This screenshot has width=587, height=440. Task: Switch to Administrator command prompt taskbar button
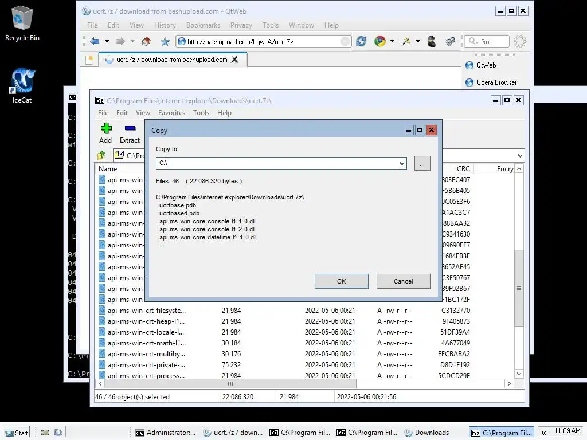166,433
